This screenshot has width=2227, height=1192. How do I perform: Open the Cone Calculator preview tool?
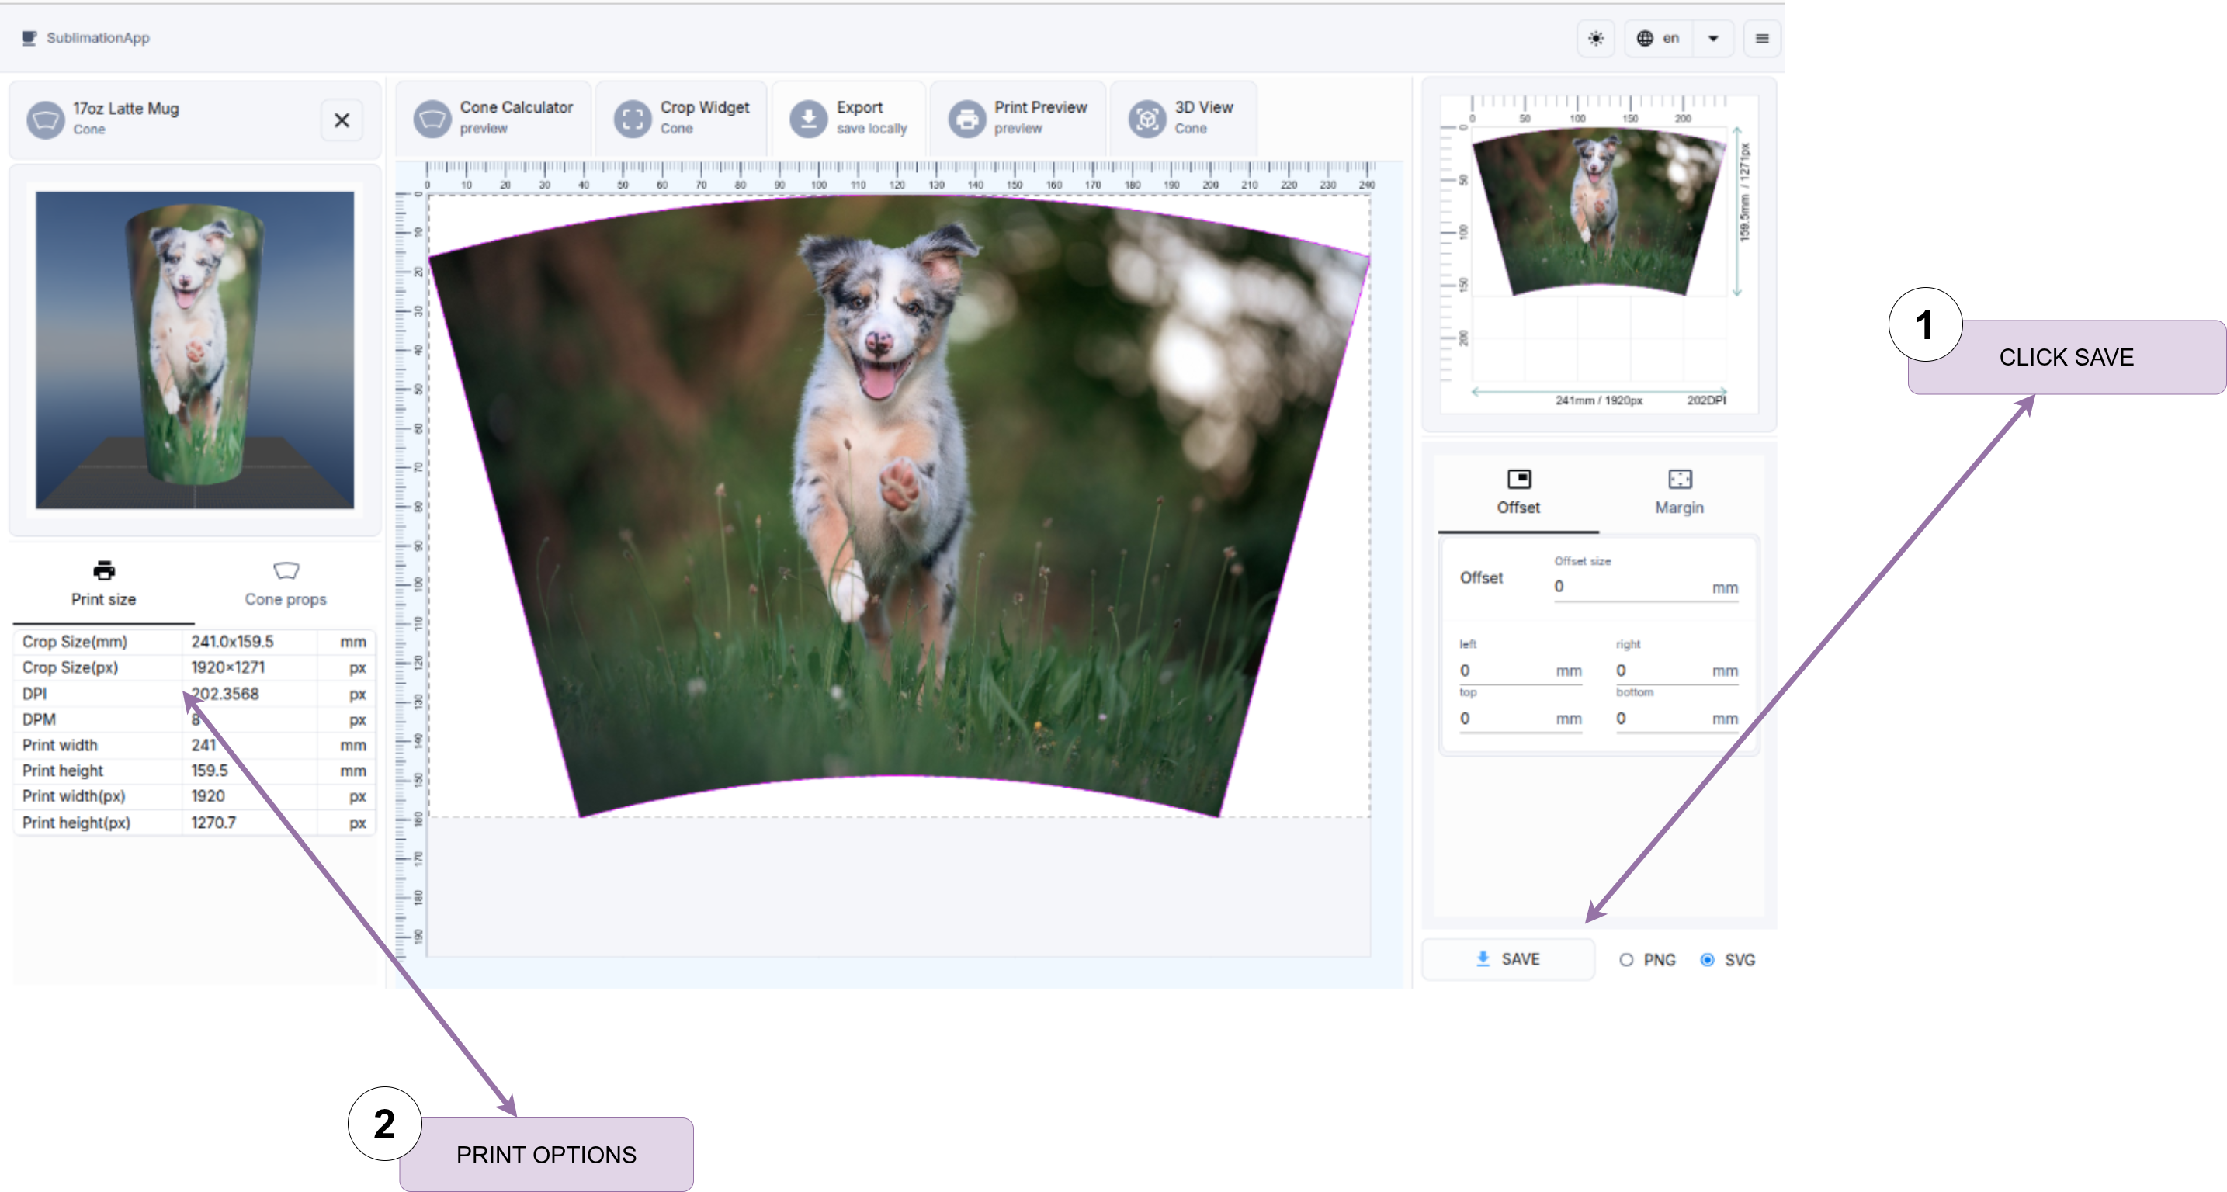click(x=495, y=117)
